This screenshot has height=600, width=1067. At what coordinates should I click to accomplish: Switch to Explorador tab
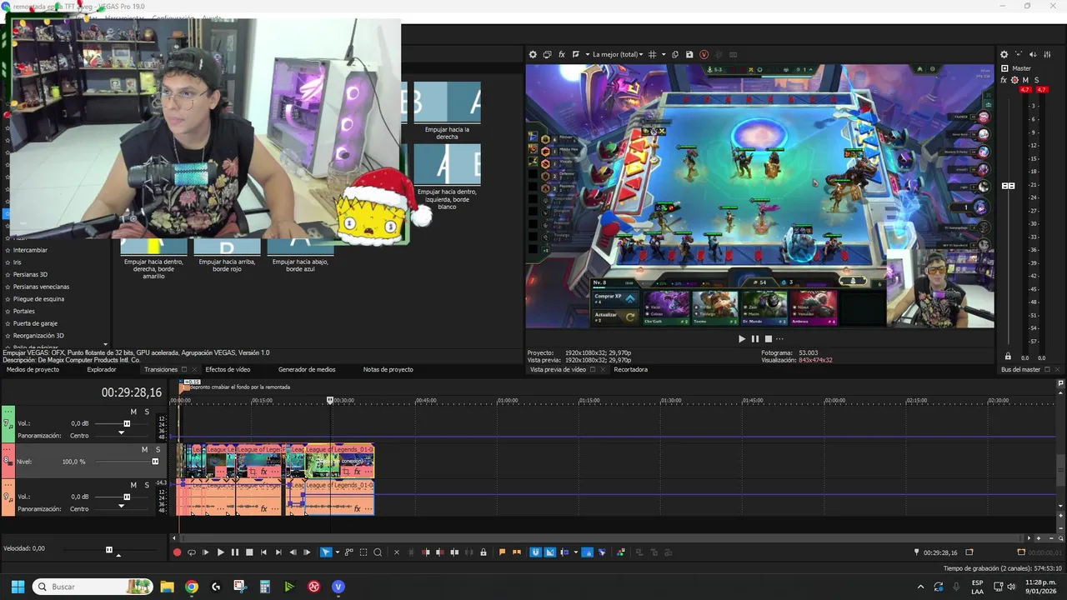click(102, 370)
